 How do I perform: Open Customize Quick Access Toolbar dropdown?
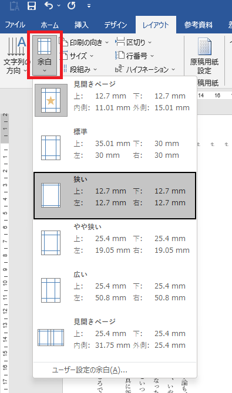tap(89, 6)
